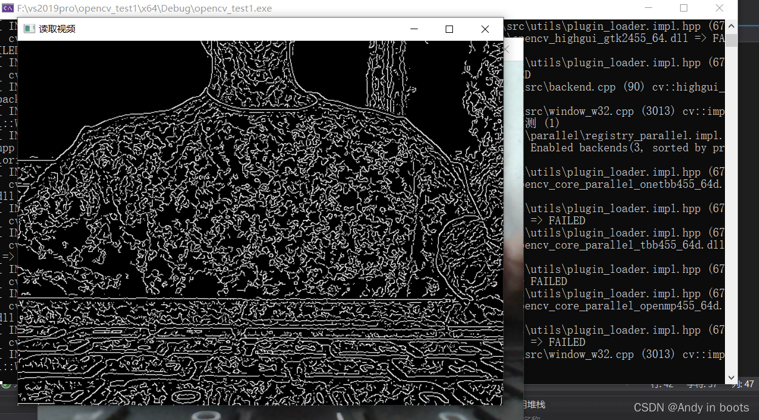Image resolution: width=759 pixels, height=420 pixels.
Task: Minimize the 读取视频 video window
Action: (414, 29)
